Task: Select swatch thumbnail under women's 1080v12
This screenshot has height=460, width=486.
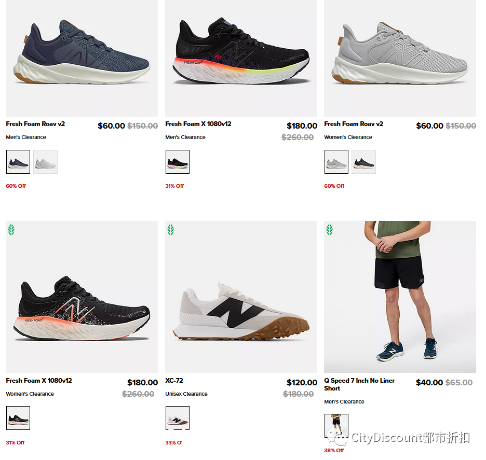Action: (18, 418)
